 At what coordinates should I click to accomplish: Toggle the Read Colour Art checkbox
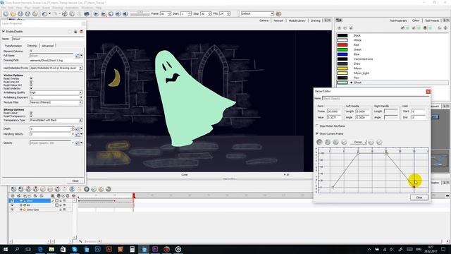coord(31,85)
